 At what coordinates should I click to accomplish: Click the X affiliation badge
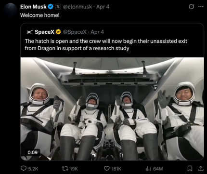click(58, 7)
